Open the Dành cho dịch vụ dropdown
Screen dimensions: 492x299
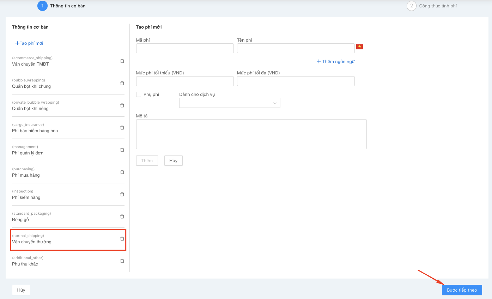click(230, 103)
